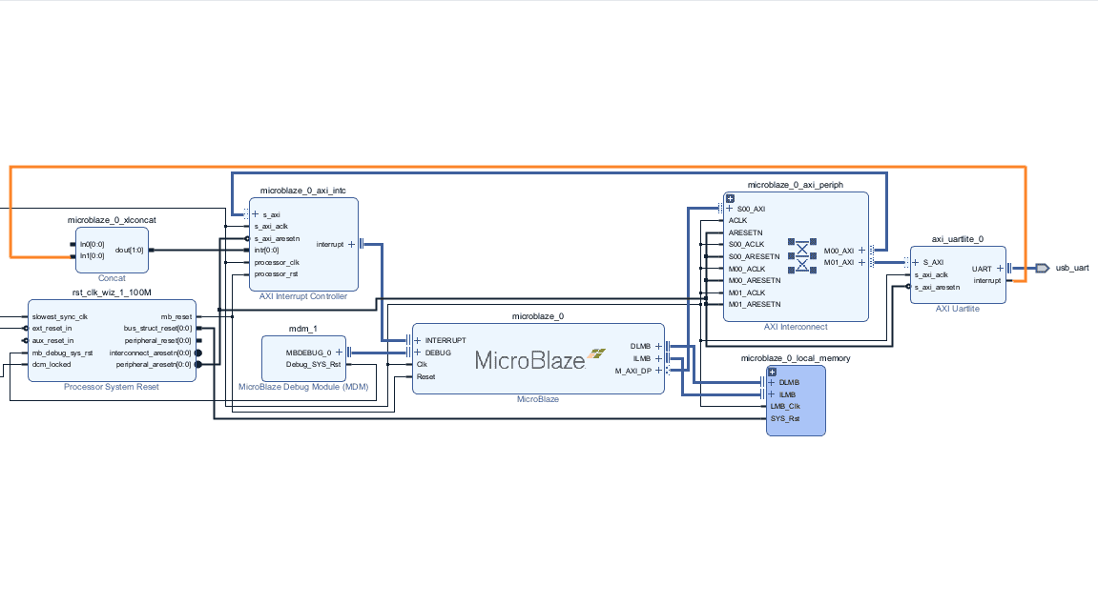Expand M00_AXI pin on AXI Interconnect
1098x605 pixels.
(x=860, y=251)
